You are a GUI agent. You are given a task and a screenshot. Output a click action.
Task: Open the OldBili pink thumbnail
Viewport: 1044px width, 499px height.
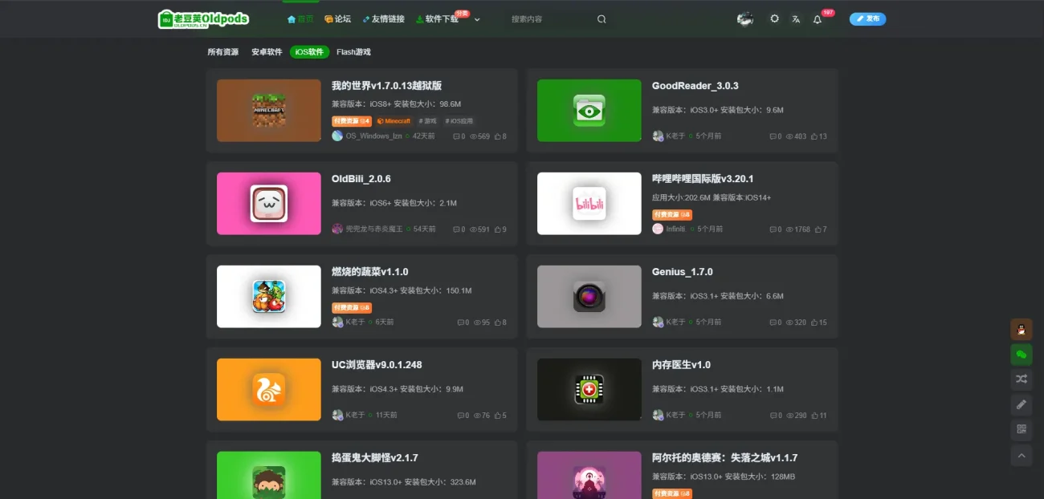[x=269, y=204]
